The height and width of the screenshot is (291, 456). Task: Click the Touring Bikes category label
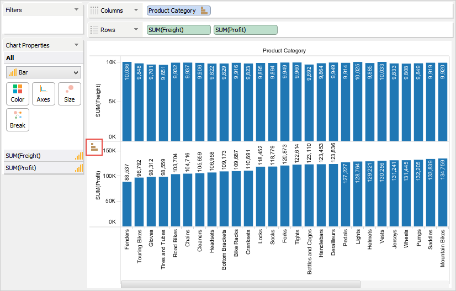coord(139,247)
